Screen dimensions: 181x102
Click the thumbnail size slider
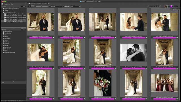42,6
